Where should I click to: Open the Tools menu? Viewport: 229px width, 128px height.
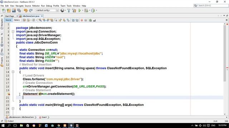69,6
